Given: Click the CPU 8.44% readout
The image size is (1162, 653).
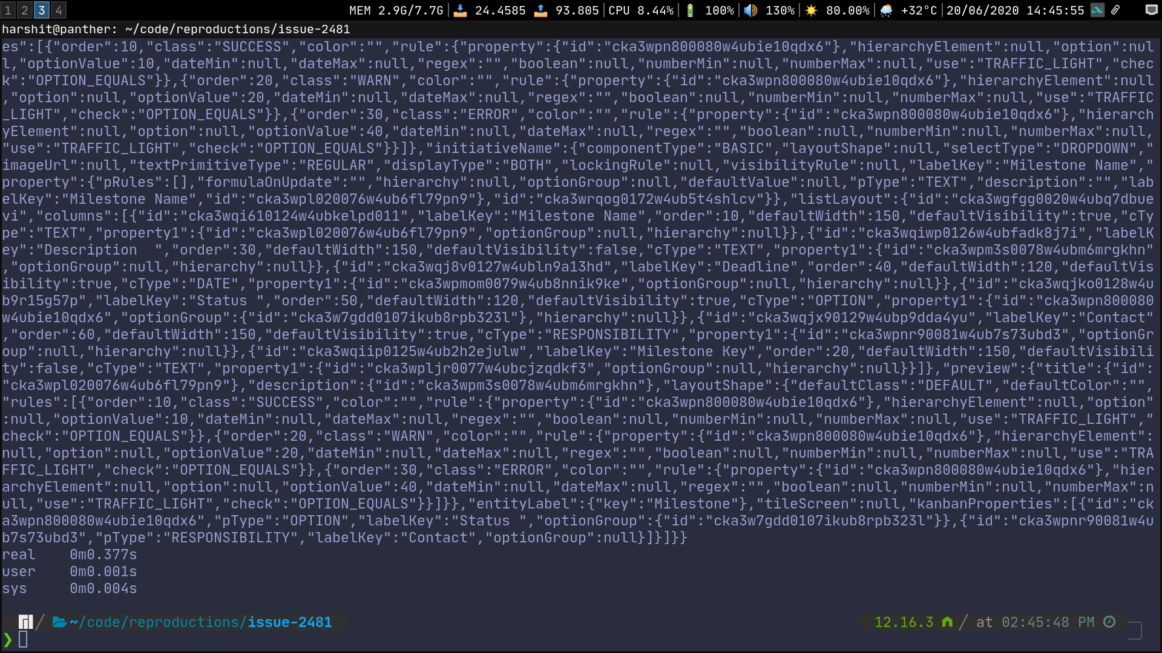Looking at the screenshot, I should (640, 10).
